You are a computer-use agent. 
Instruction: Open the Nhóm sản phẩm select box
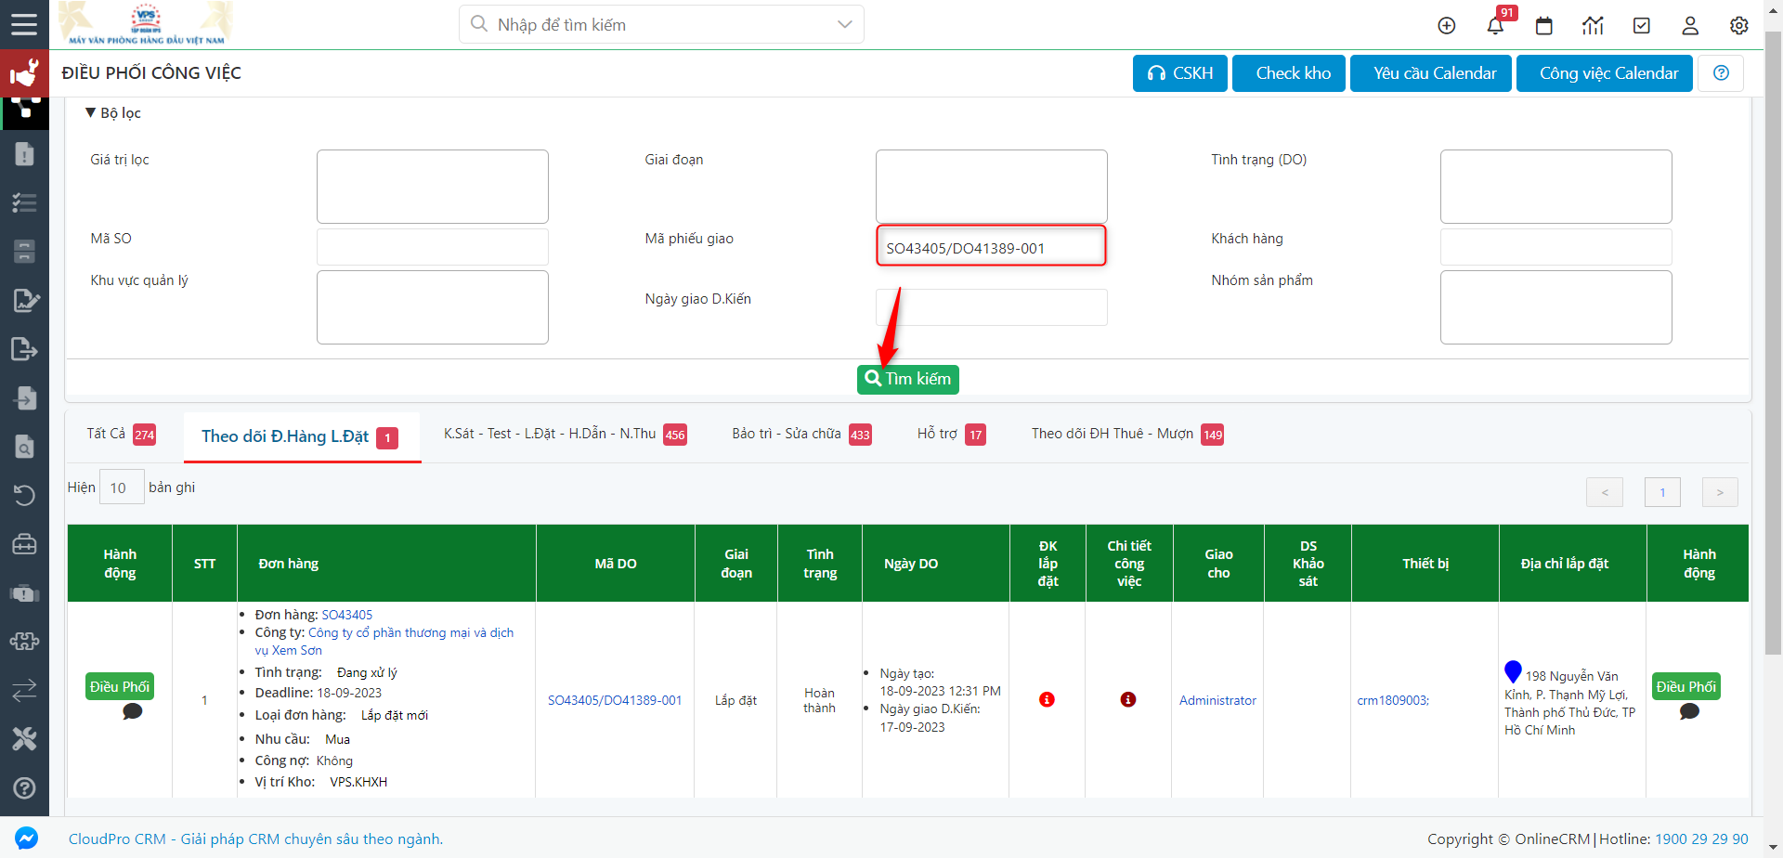click(1556, 307)
